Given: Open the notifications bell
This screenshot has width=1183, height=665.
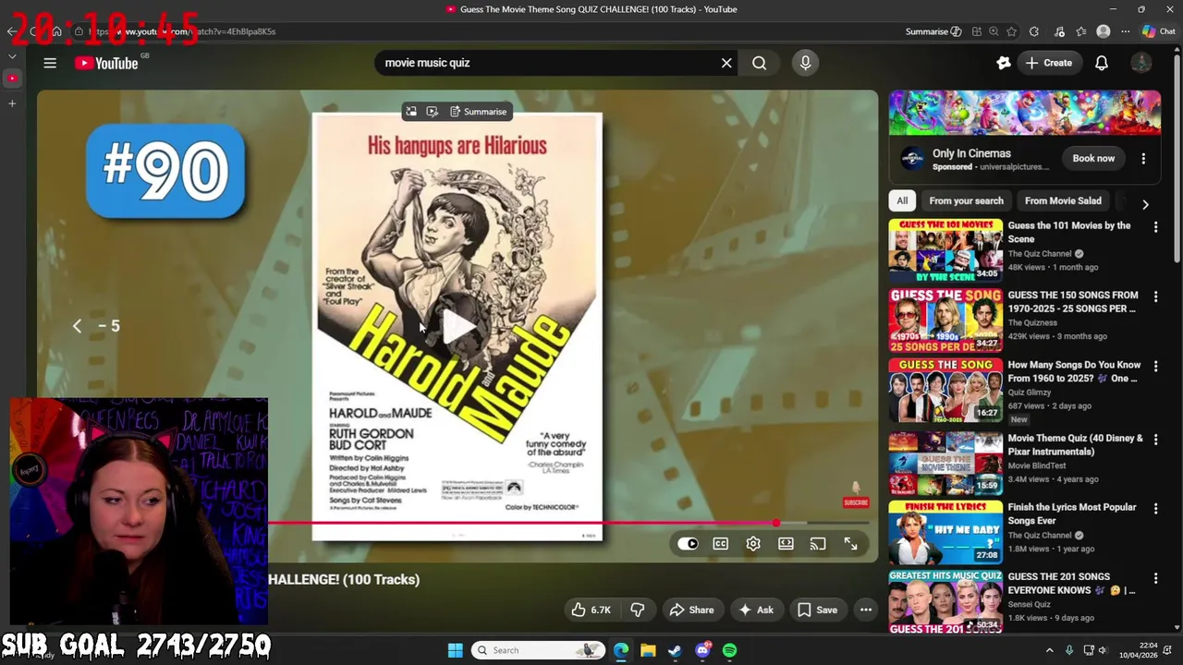Looking at the screenshot, I should point(1102,63).
